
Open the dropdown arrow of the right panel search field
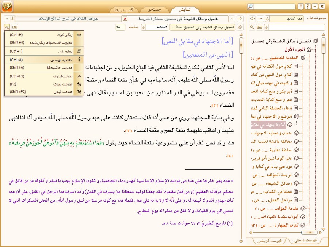(x=267, y=27)
